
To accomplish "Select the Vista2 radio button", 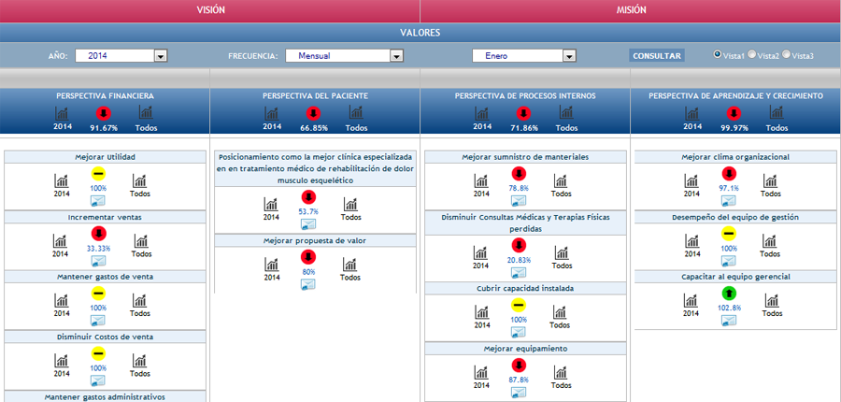I will tap(752, 55).
